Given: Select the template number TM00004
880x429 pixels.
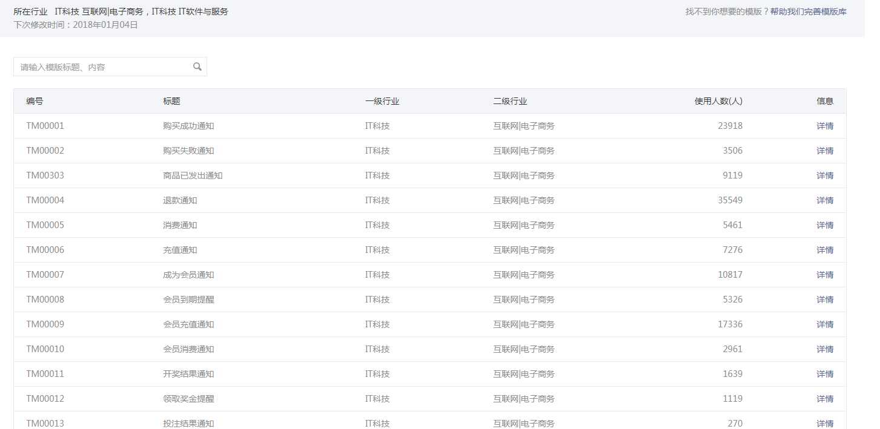Looking at the screenshot, I should [x=45, y=200].
